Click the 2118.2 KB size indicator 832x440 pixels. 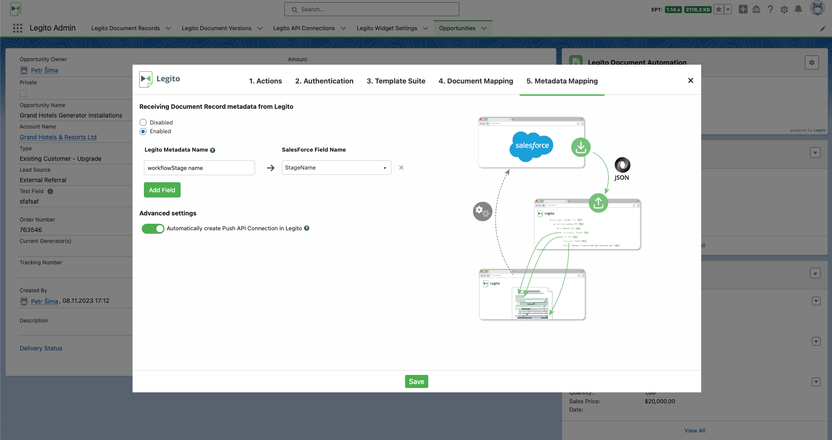698,10
